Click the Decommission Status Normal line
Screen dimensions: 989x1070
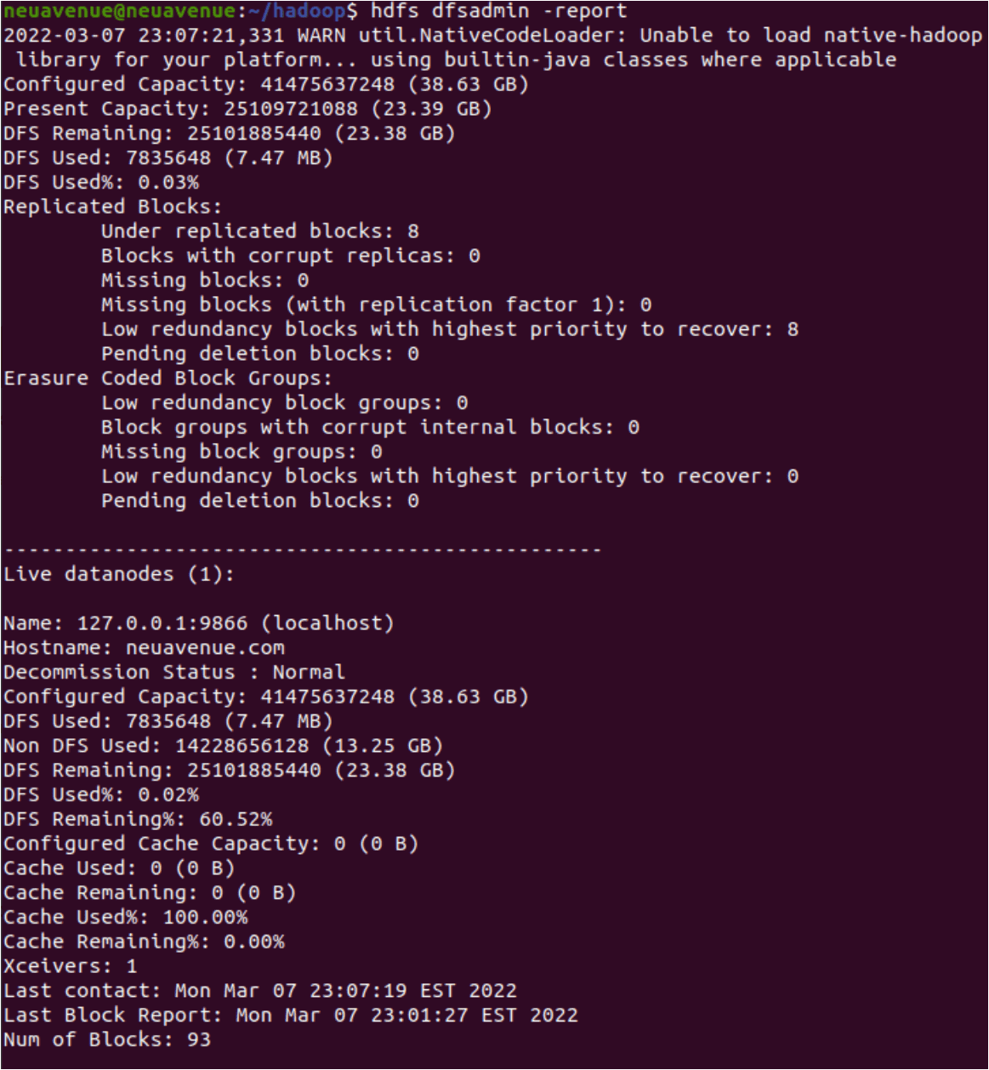(x=174, y=673)
